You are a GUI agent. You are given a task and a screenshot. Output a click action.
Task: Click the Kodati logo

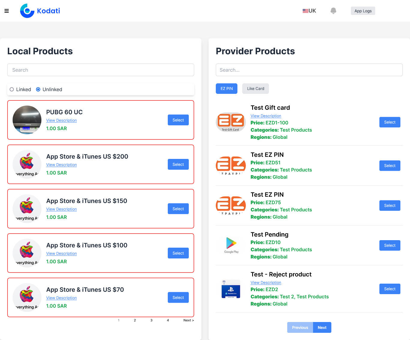pyautogui.click(x=40, y=11)
